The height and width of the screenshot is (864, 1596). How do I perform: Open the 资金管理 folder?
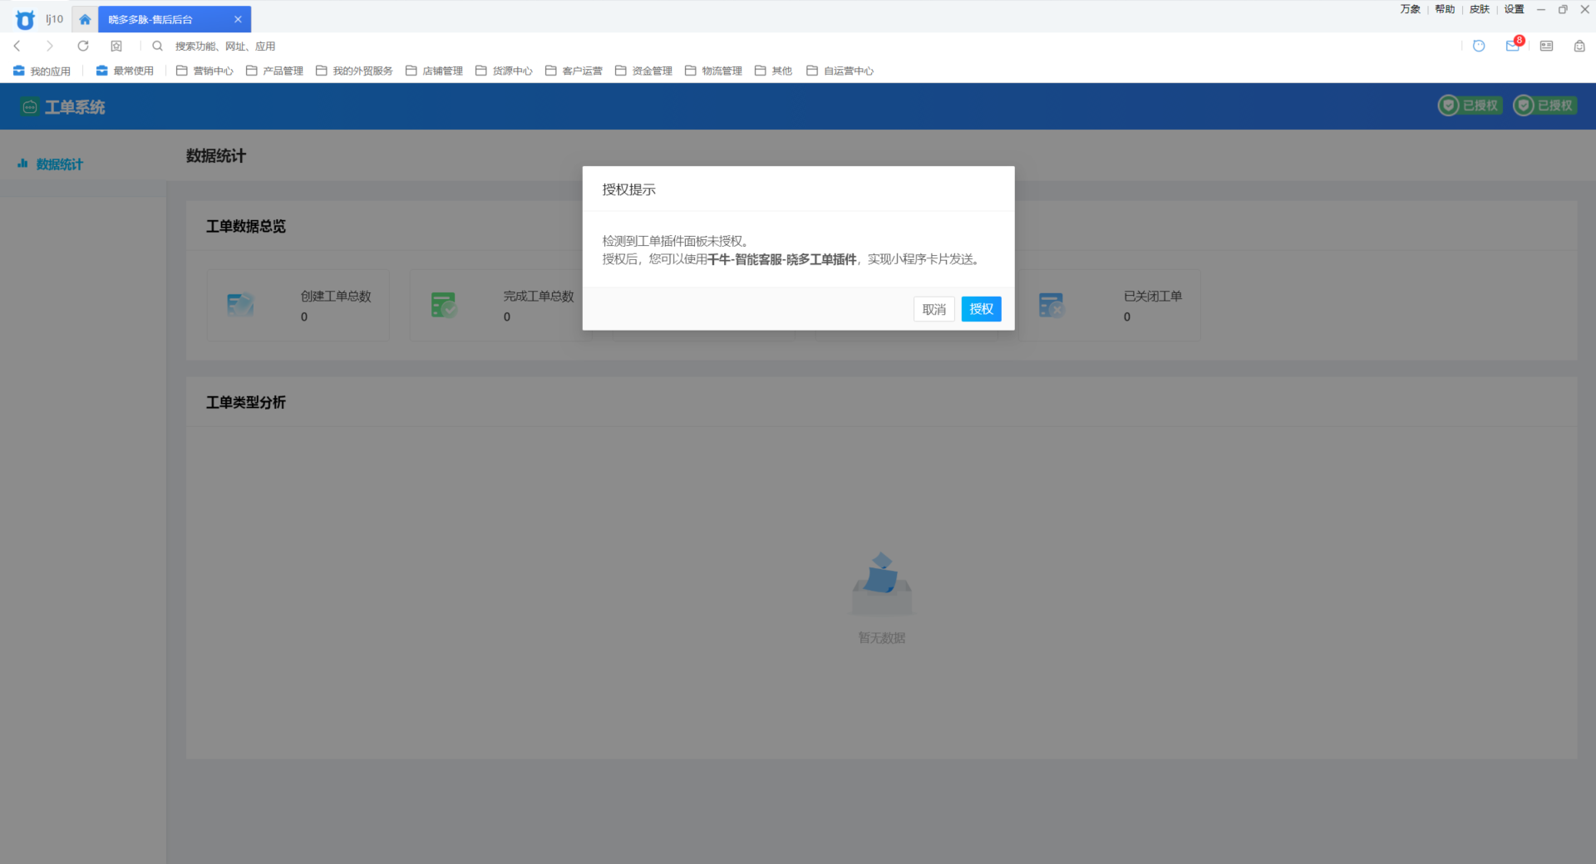[643, 71]
